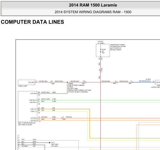Viewport: 160px width, 150px height.
Task: Click the 'D402' circuit code
Action: 54,117
